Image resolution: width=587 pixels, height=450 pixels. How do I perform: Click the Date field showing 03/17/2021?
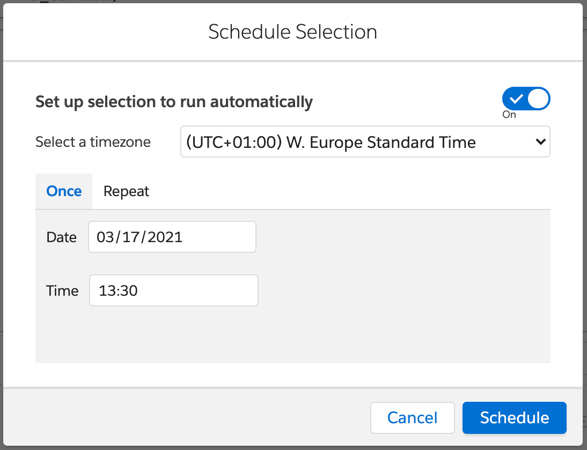(x=172, y=237)
